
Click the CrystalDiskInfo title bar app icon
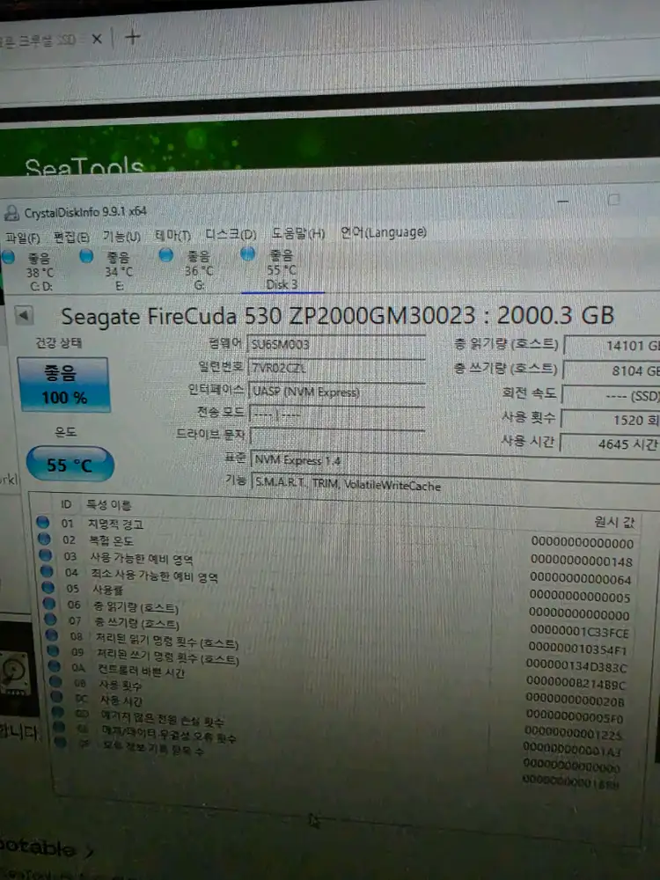click(11, 213)
